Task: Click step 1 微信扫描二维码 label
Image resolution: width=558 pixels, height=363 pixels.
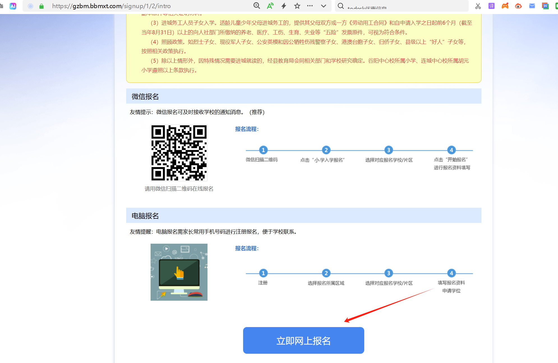Action: [x=262, y=160]
